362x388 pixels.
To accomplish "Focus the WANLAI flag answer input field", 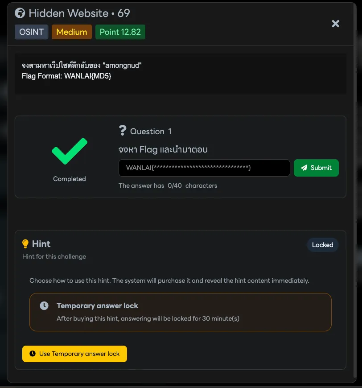I will coord(204,168).
